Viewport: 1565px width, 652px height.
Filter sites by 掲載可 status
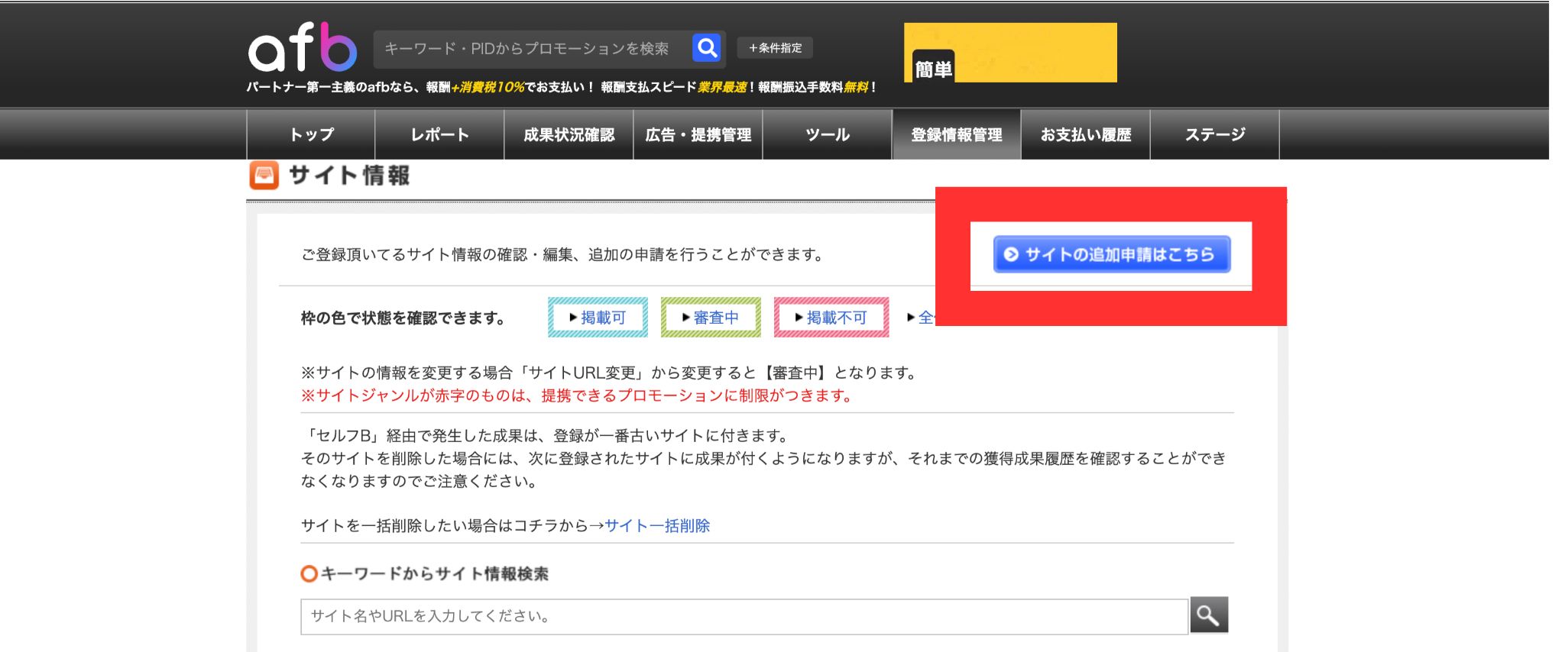pos(598,318)
